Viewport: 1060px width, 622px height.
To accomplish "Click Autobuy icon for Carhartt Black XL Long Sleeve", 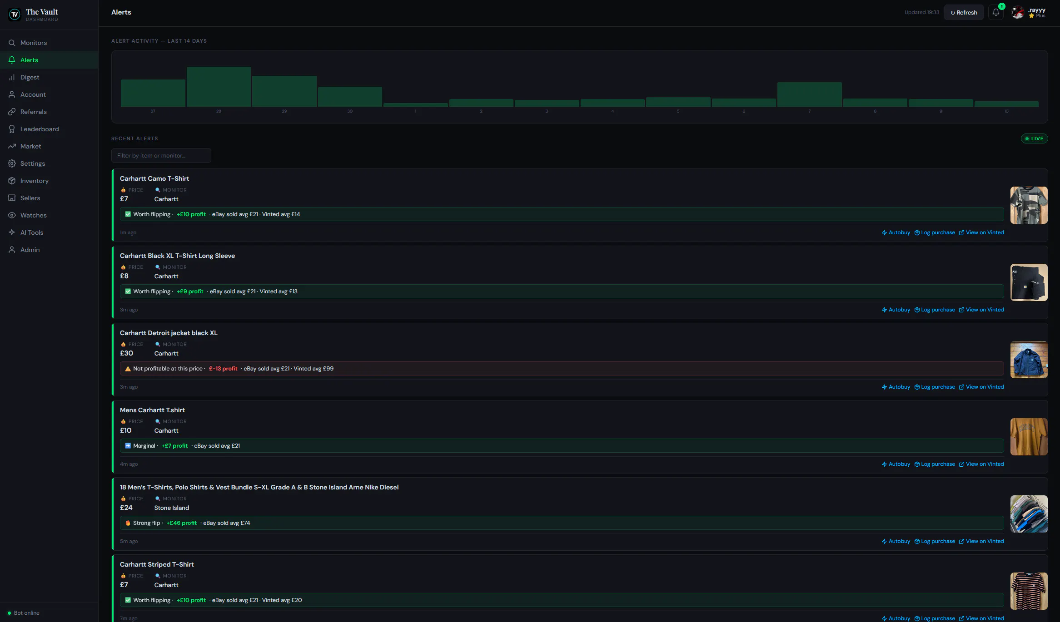I will [x=884, y=310].
